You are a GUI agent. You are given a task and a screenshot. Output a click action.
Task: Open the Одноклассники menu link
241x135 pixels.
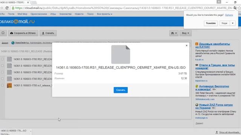(x=39, y=14)
